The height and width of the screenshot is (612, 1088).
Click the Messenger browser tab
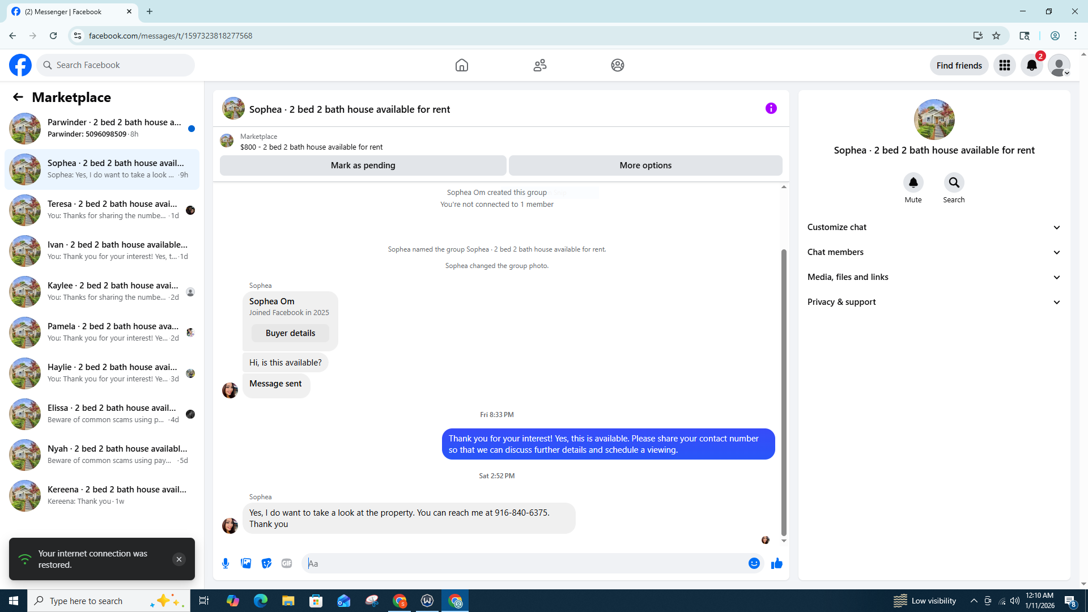pyautogui.click(x=73, y=11)
